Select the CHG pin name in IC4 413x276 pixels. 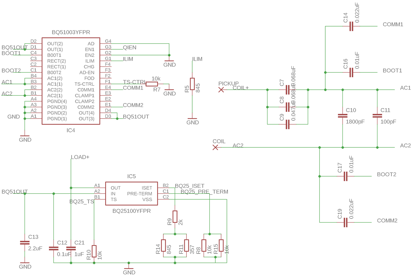coord(89,67)
